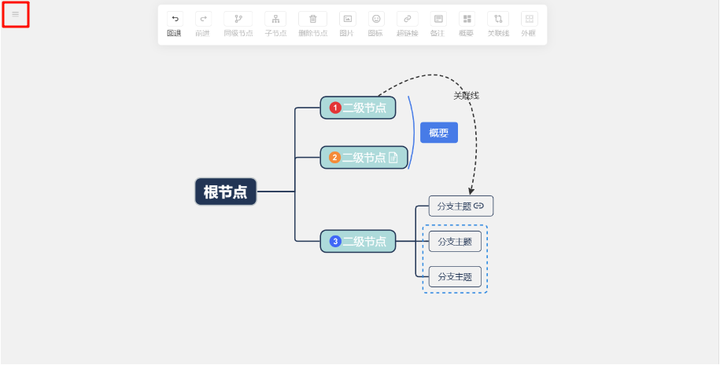
Task: Click the 前进 (redo) toolbar icon
Action: pyautogui.click(x=203, y=20)
